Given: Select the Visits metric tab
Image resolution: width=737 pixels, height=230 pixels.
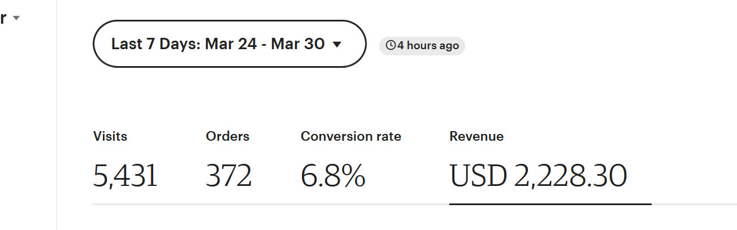Looking at the screenshot, I should (110, 136).
